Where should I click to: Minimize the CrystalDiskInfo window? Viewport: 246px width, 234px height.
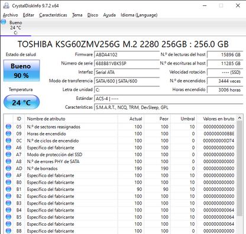click(205, 5)
